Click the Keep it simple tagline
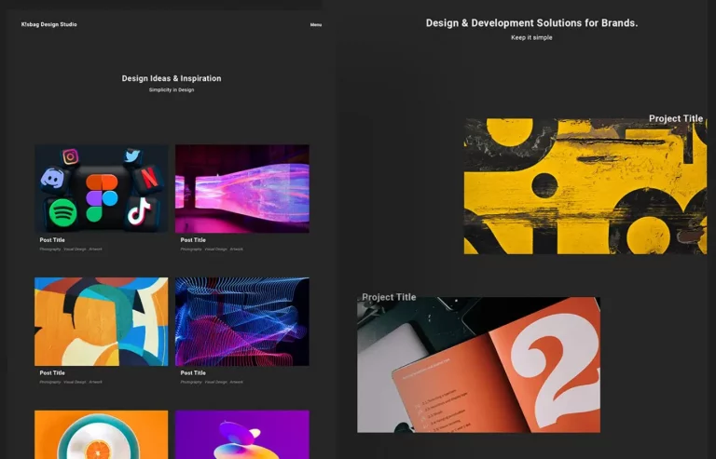The width and height of the screenshot is (716, 459). coord(531,37)
